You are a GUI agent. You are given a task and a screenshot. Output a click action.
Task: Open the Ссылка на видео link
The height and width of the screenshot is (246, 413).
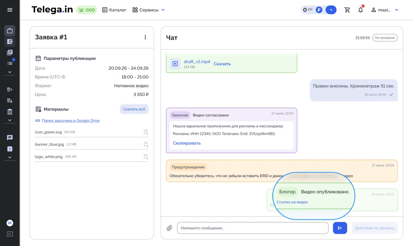[x=292, y=202]
